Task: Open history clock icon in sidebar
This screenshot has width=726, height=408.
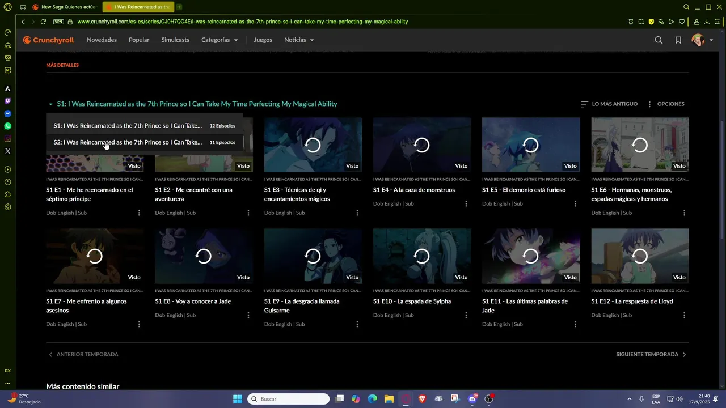Action: [7, 182]
